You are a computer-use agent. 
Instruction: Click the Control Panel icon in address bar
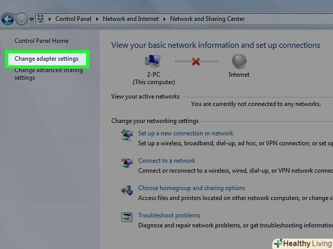click(41, 19)
